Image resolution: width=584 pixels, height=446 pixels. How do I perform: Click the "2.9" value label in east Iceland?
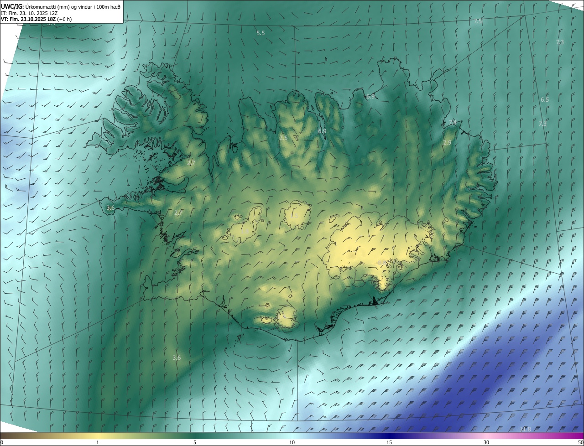pyautogui.click(x=447, y=143)
